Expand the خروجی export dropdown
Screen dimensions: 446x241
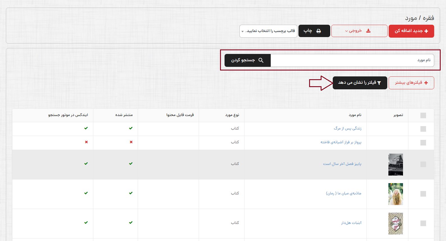(354, 31)
